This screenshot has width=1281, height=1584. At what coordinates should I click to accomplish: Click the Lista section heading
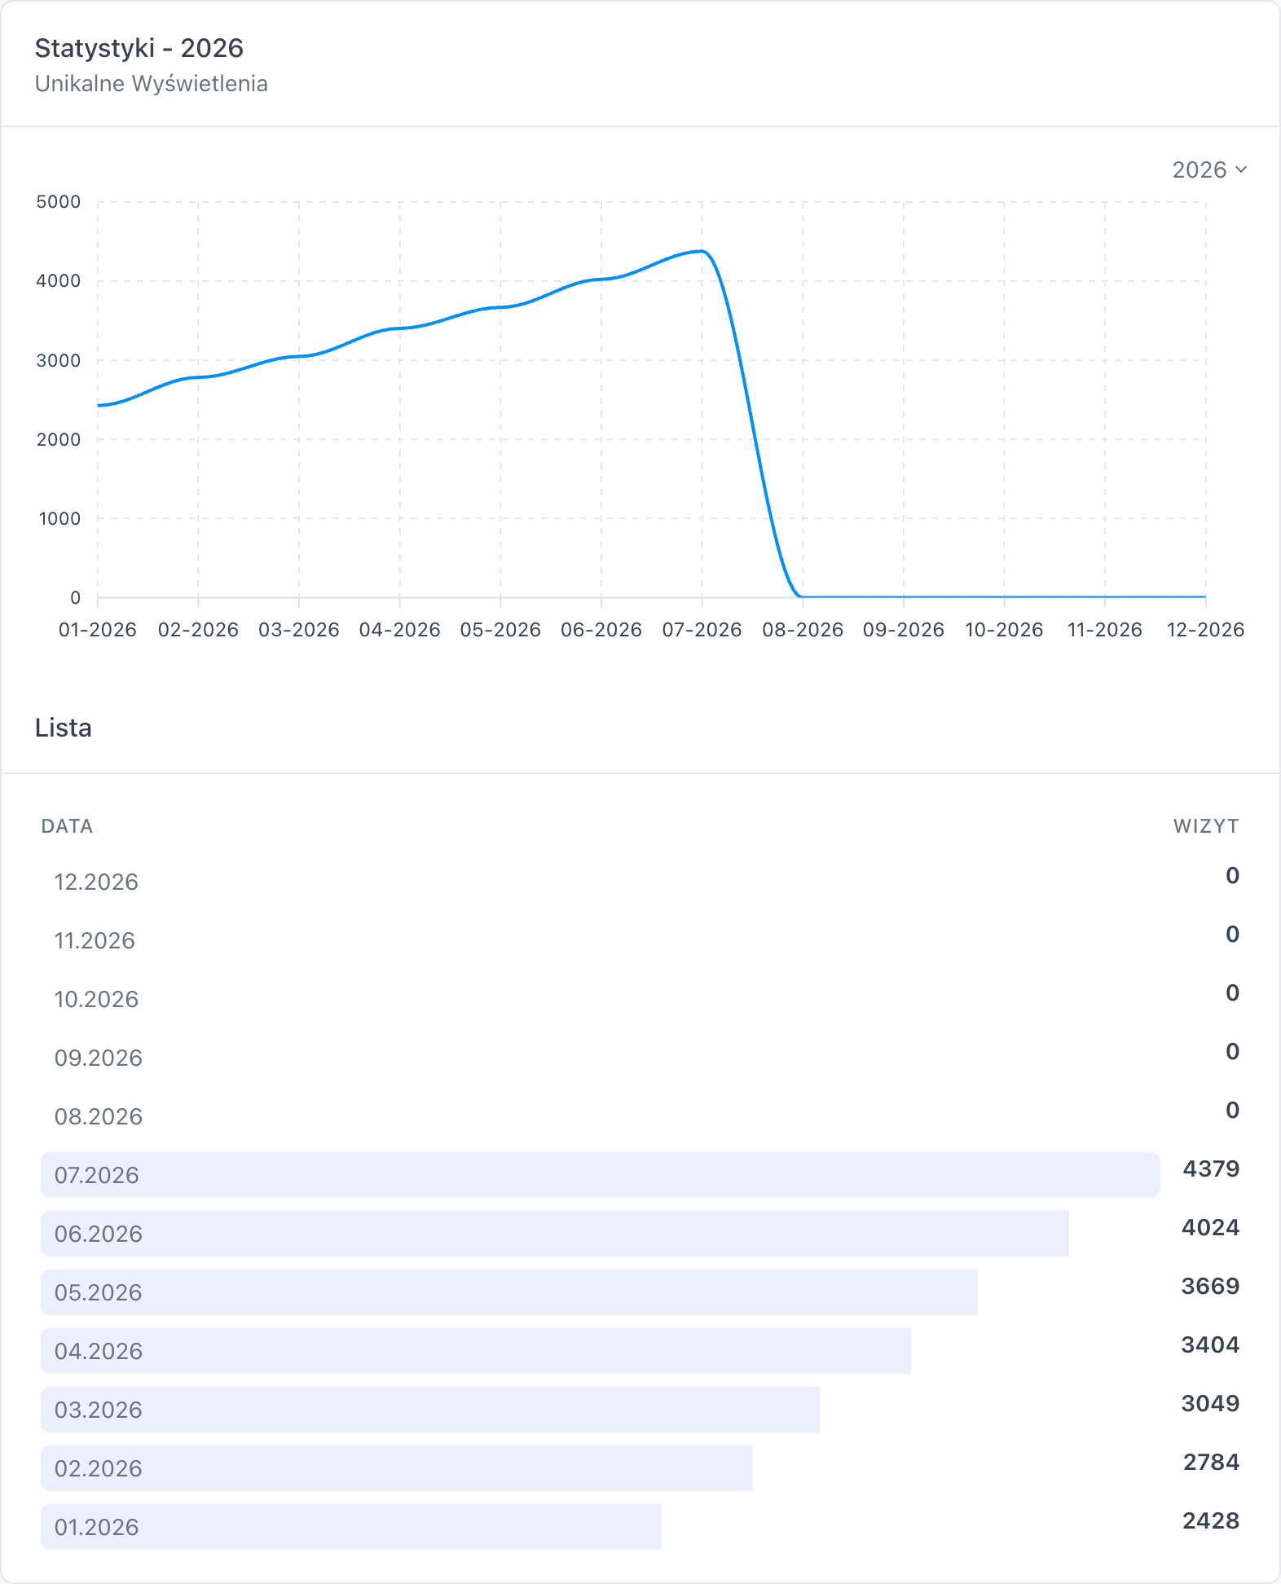coord(63,728)
